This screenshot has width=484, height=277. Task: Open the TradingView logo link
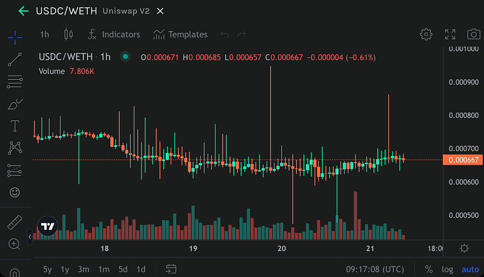[48, 226]
